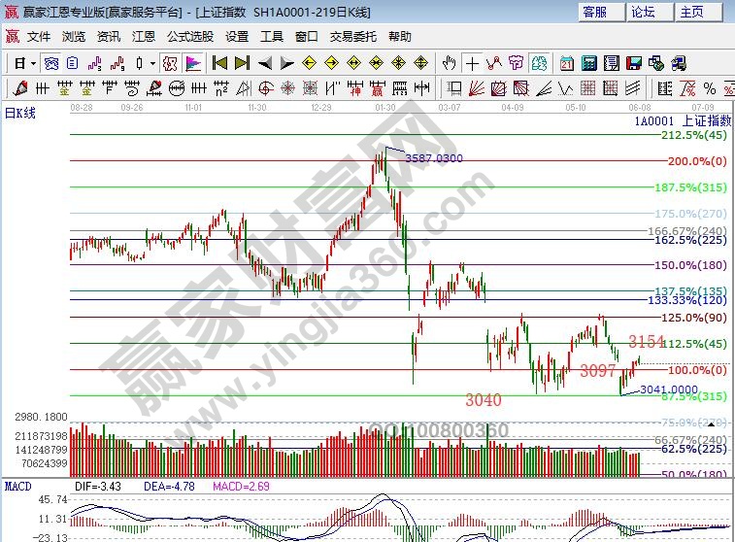Click the hand pan tool icon
This screenshot has height=542, width=735.
[449, 63]
